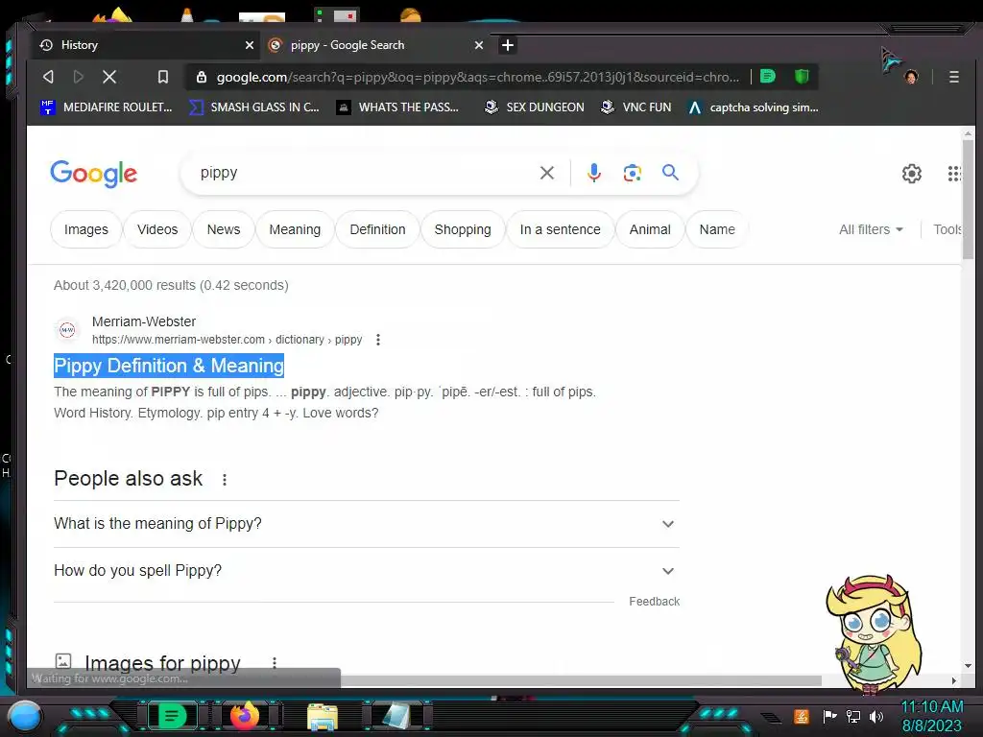Viewport: 983px width, 737px height.
Task: Select the Shopping filter chip
Action: coord(463,229)
